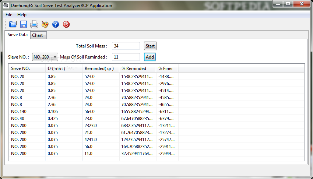Click the -2976.... finer cell
This screenshot has height=179, width=313.
[167, 84]
